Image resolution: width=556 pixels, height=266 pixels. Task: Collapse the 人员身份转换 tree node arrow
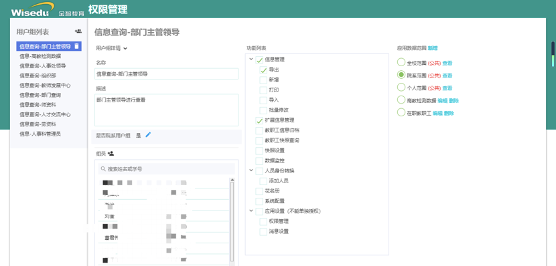251,170
